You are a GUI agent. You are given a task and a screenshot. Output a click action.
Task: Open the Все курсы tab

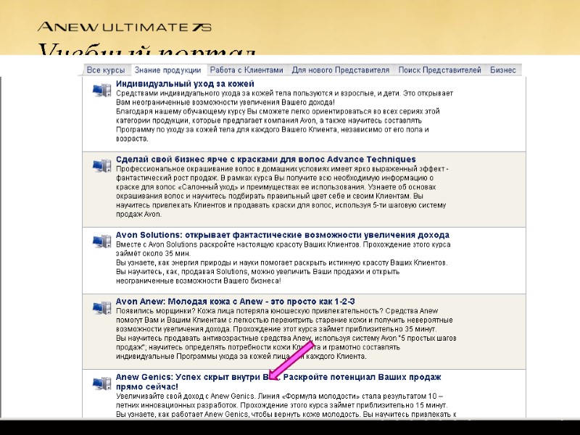click(105, 70)
